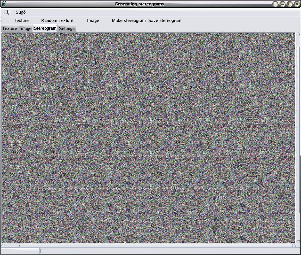This screenshot has height=255, width=301.
Task: Click the horizontal scrollbar right arrow
Action: click(294, 246)
